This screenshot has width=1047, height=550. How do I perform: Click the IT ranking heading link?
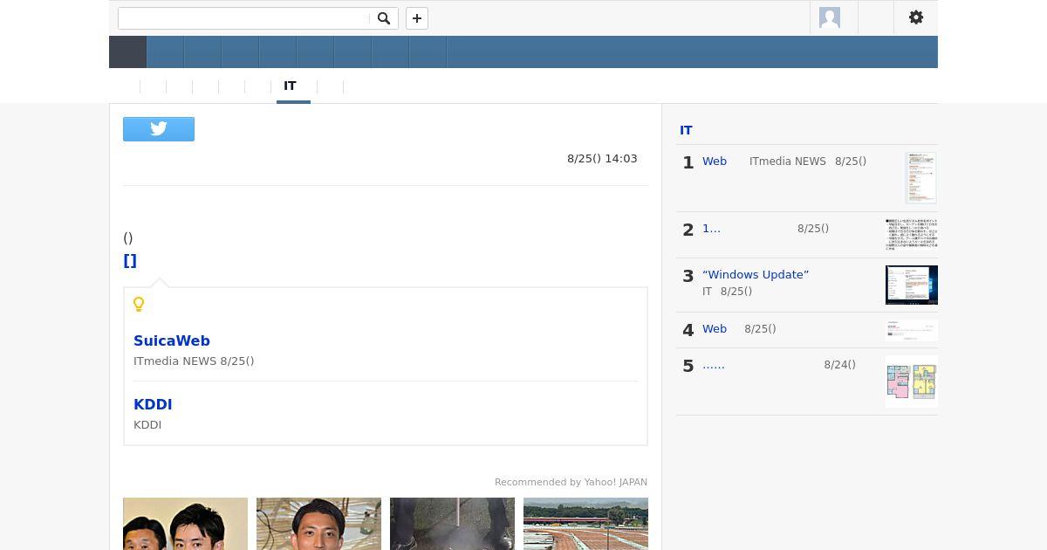click(x=686, y=130)
